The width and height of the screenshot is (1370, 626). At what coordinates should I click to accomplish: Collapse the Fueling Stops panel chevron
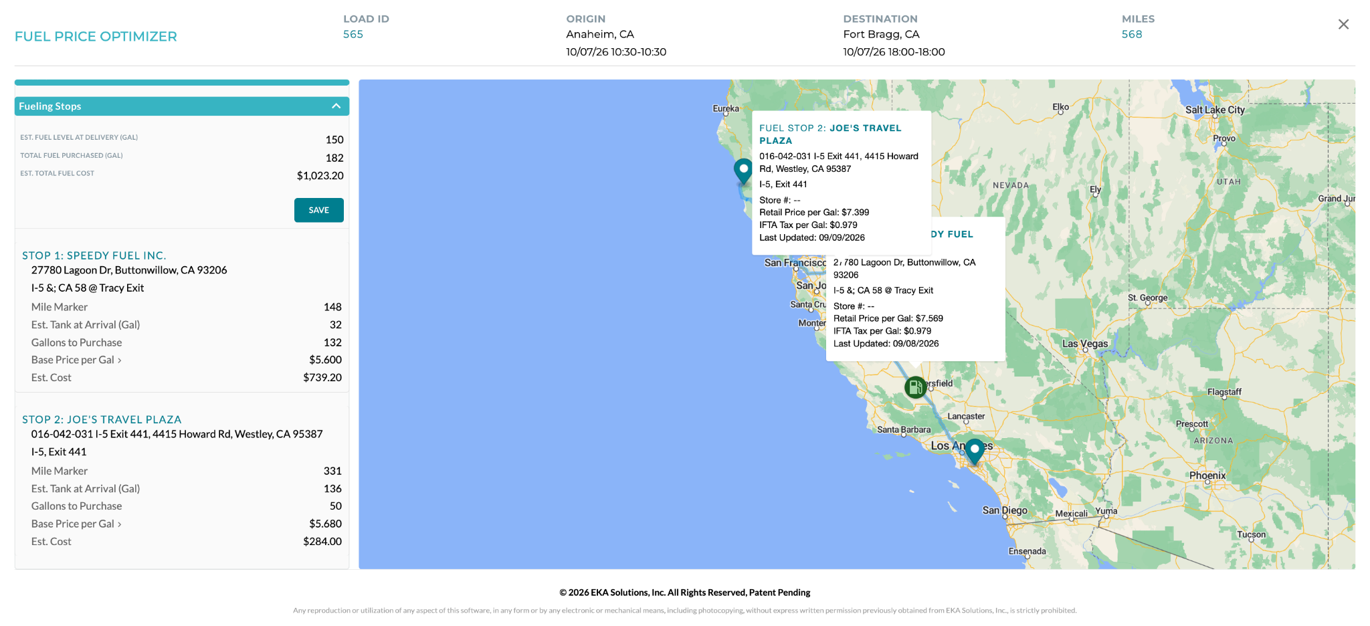point(336,106)
